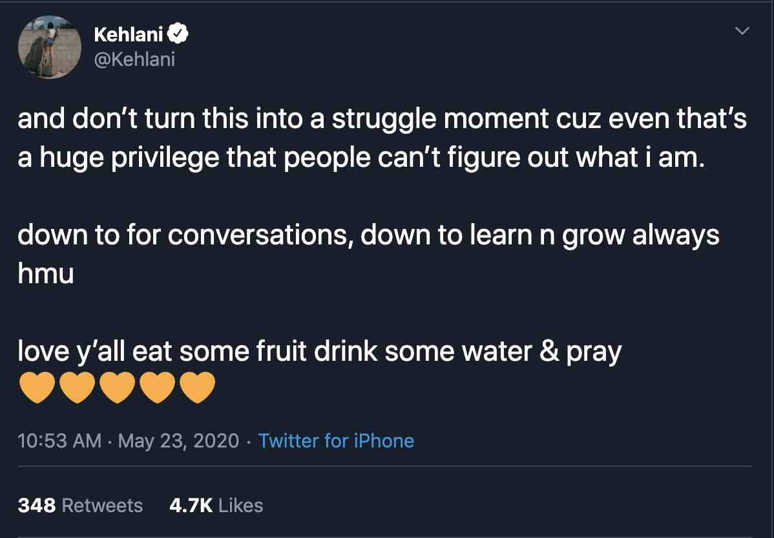774x538 pixels.
Task: Click the "struggle moment" opening tweet line
Action: 382,119
